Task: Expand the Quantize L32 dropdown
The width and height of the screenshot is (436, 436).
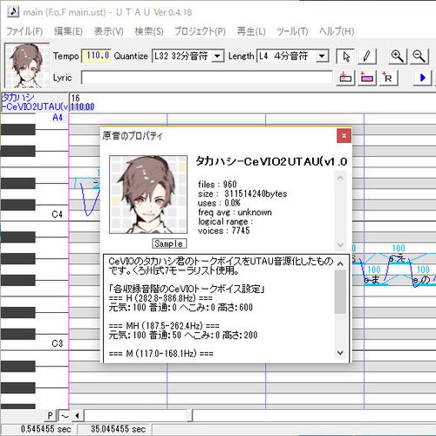Action: click(217, 56)
